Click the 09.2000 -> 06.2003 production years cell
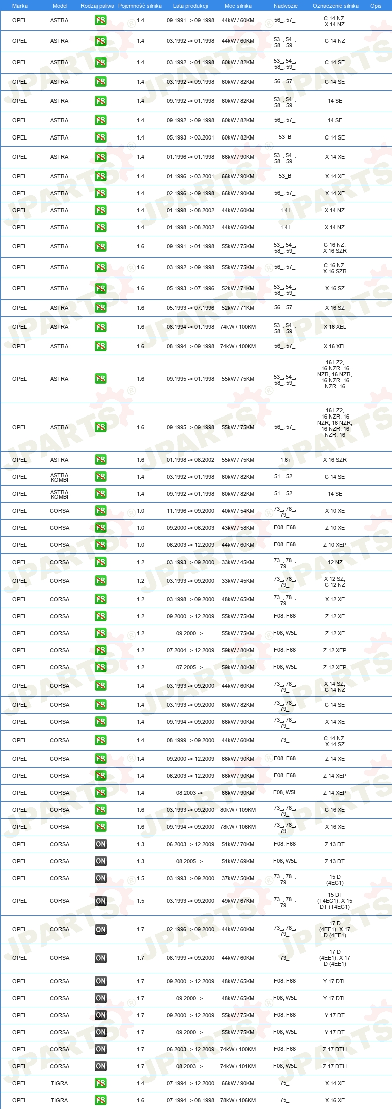The image size is (392, 1109). 190,528
